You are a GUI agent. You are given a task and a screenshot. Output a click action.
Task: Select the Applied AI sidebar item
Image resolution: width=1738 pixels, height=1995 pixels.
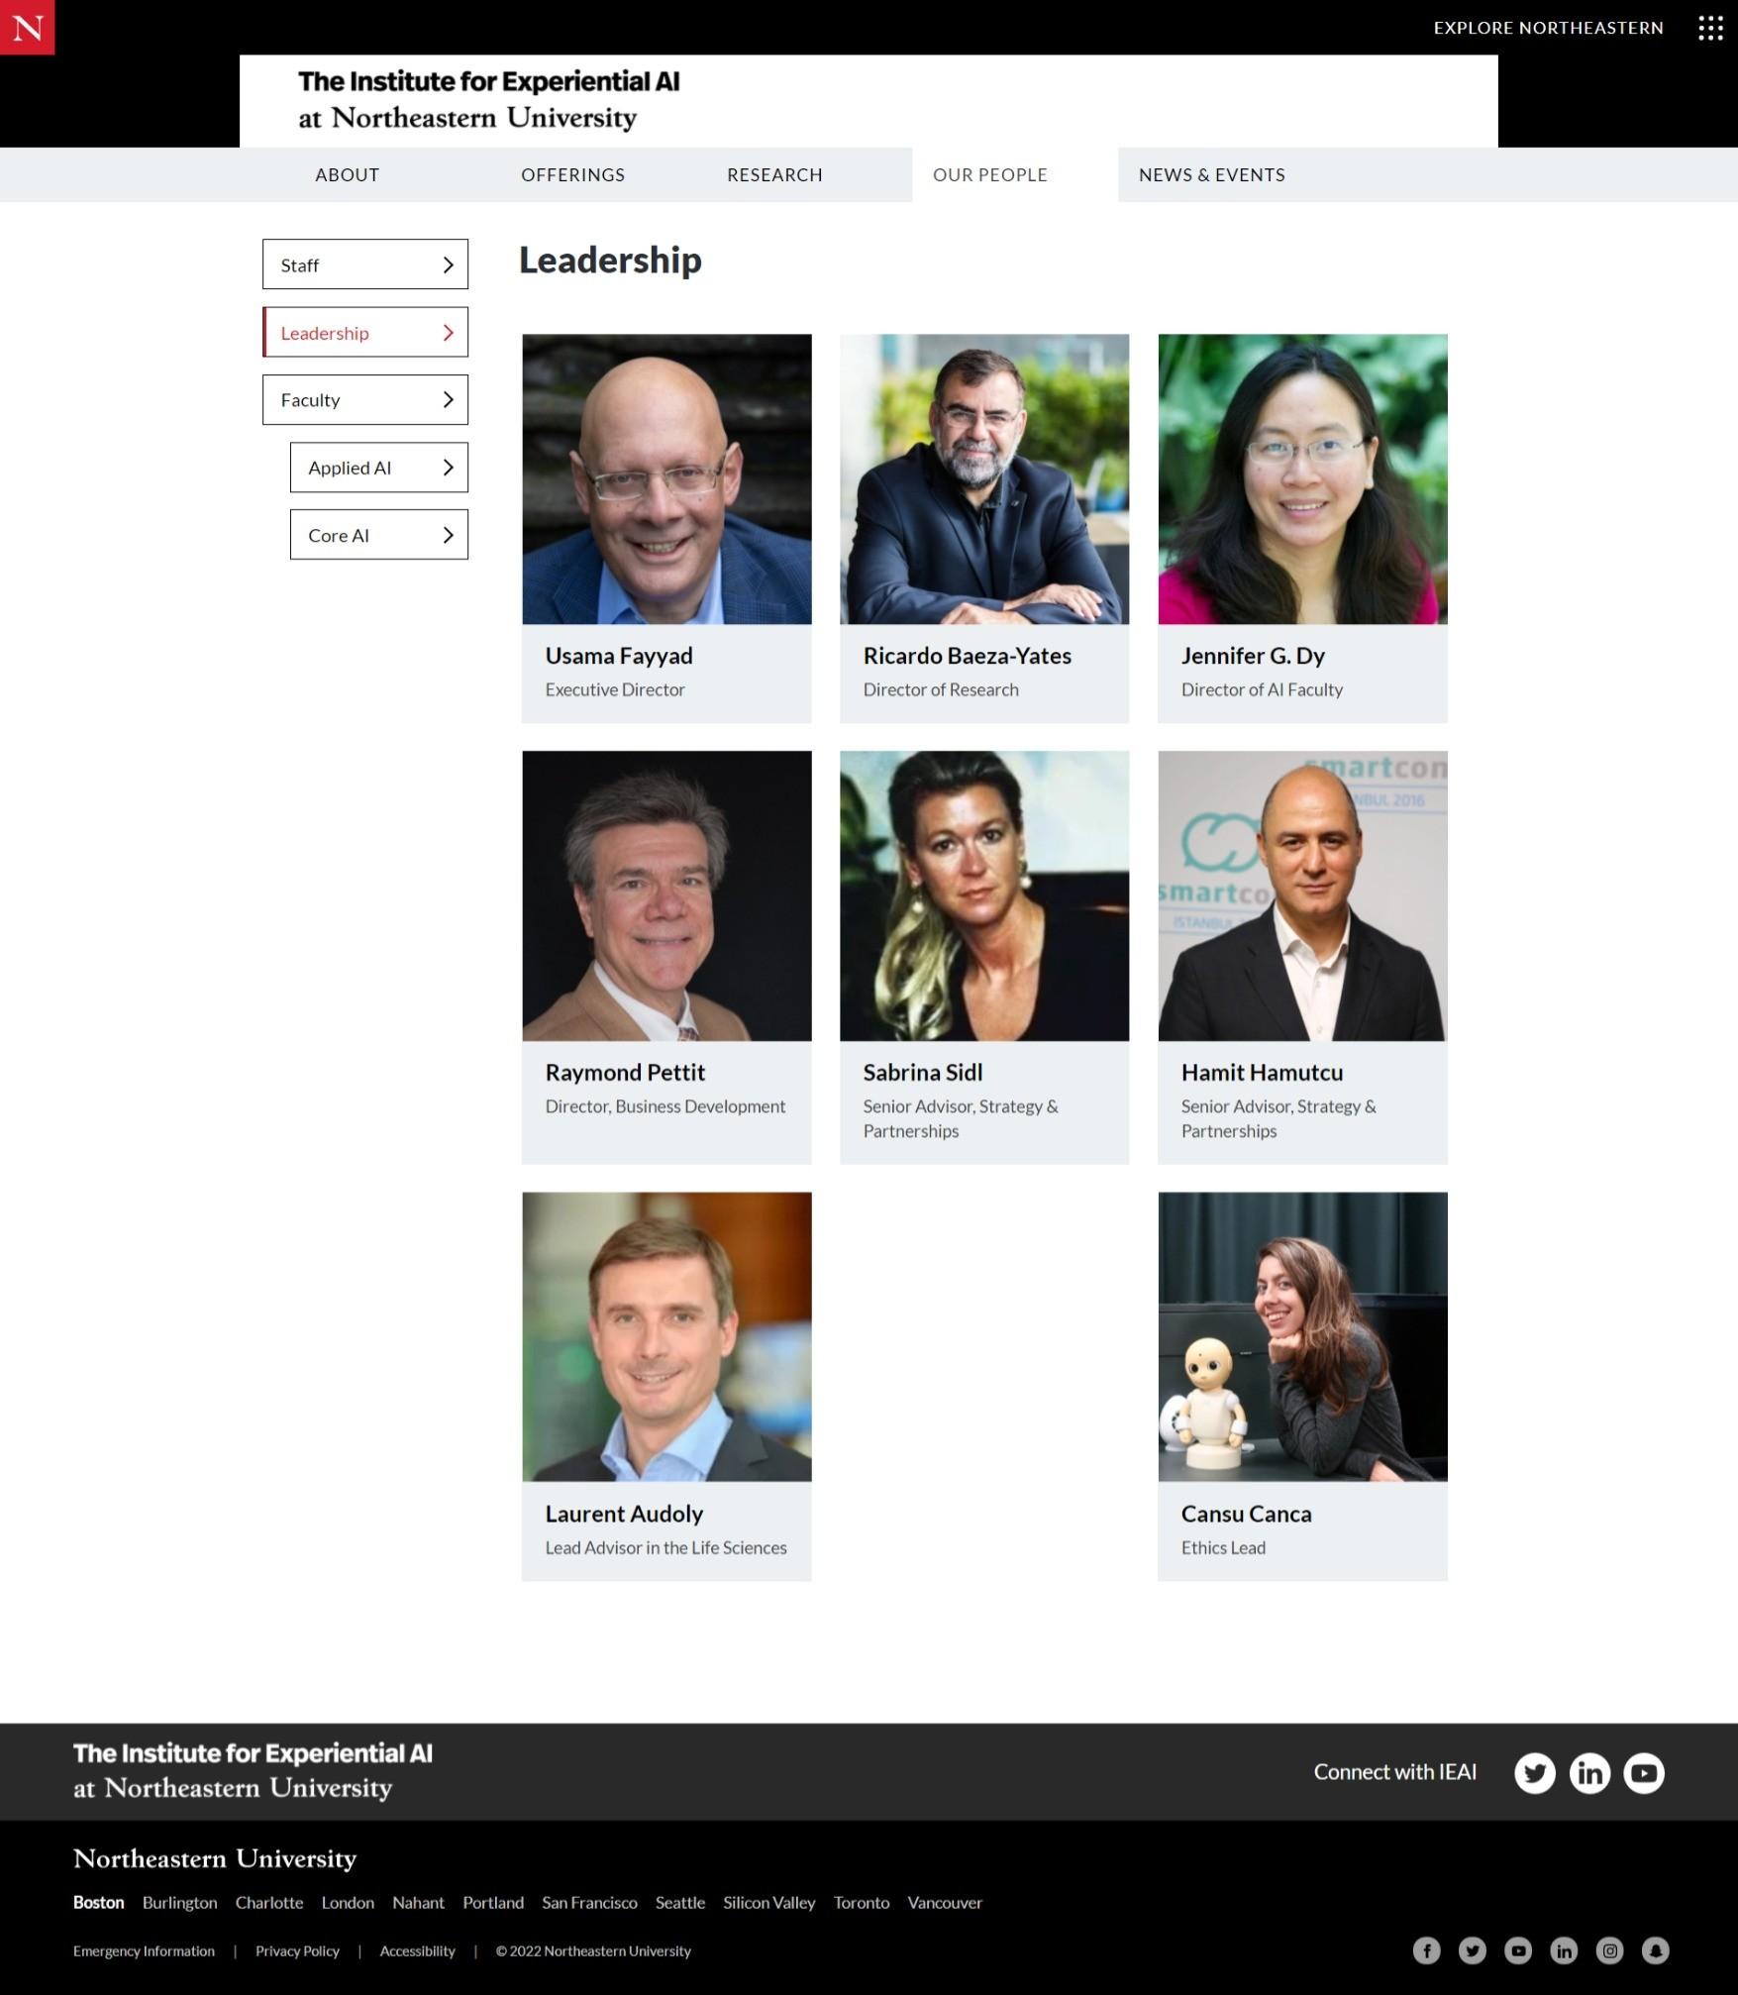coord(378,468)
